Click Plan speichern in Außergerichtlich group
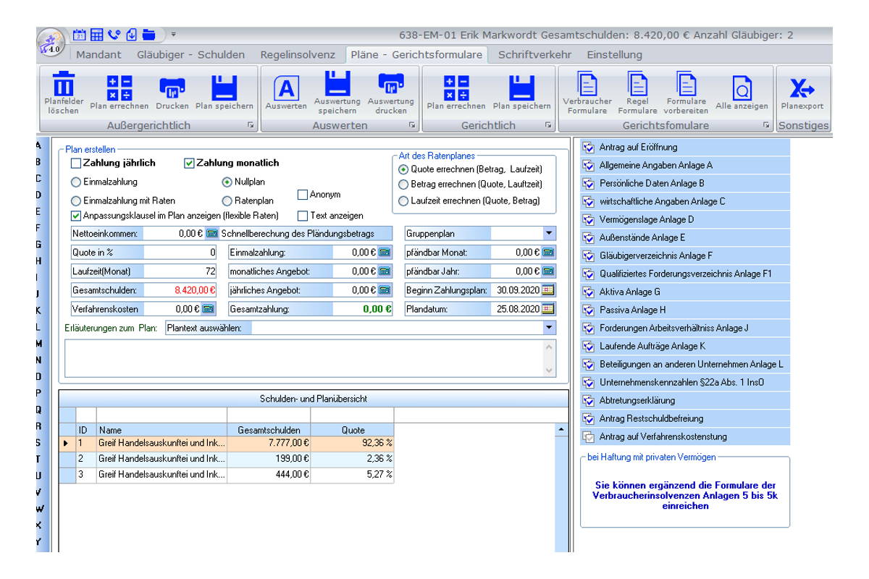Screen dimensions: 869x579 [224, 88]
